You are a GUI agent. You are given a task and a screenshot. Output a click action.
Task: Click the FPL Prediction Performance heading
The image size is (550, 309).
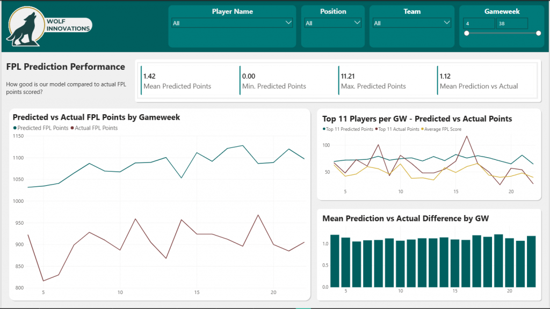click(66, 67)
